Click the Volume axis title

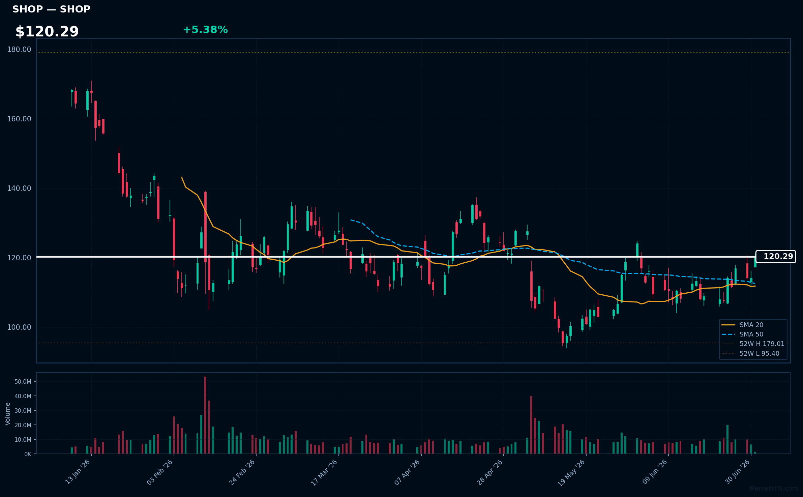click(x=8, y=414)
